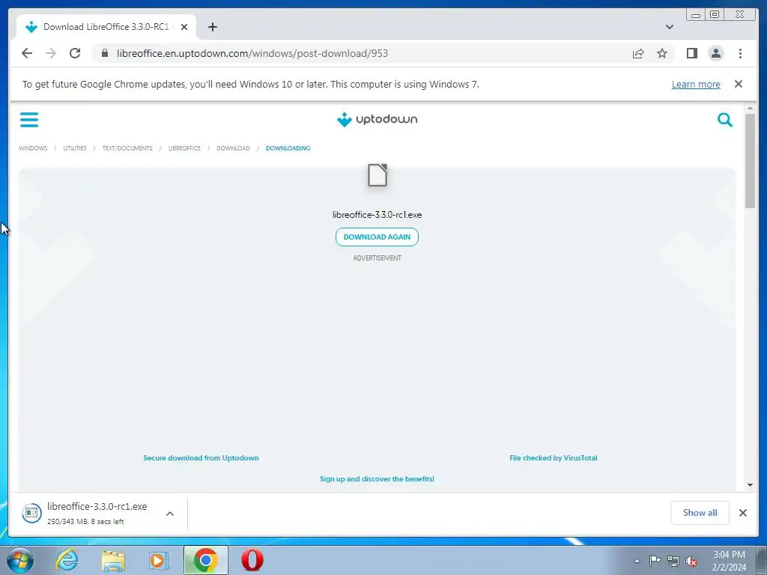
Task: Click the Chrome taskbar icon
Action: (x=205, y=560)
